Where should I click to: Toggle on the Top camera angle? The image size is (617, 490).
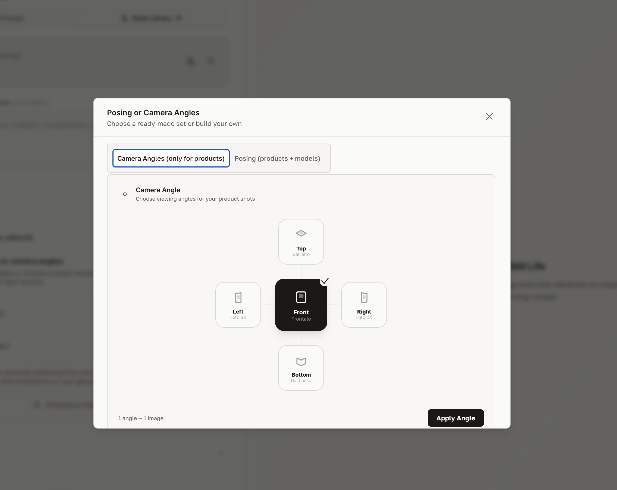click(x=301, y=241)
